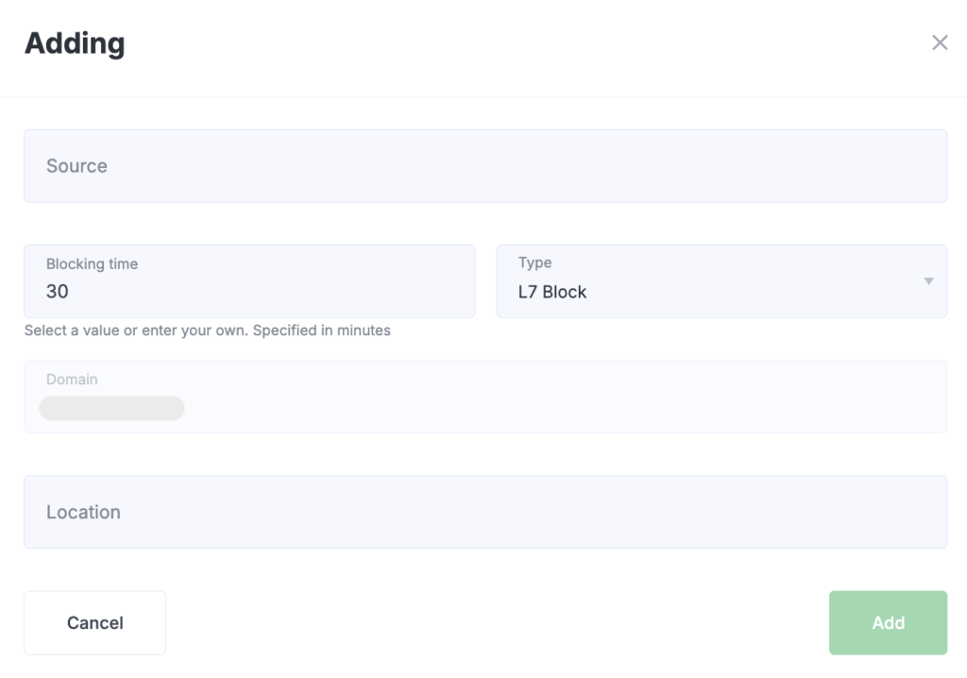This screenshot has height=678, width=967.
Task: Click the Location placeholder text
Action: pyautogui.click(x=83, y=512)
